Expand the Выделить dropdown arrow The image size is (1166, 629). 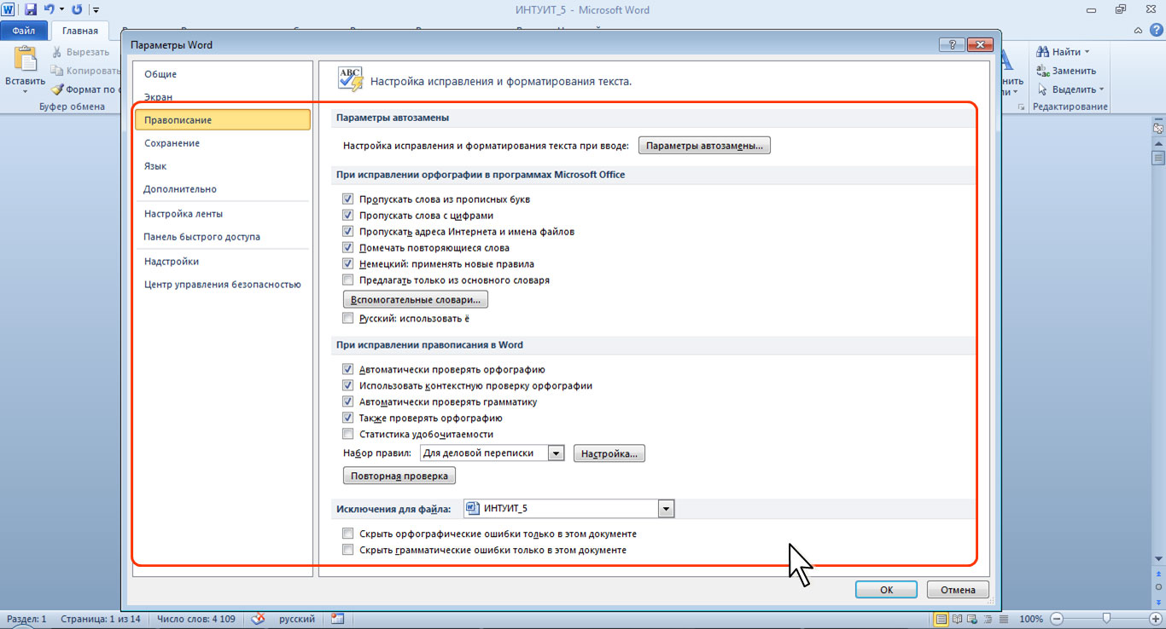click(1101, 89)
